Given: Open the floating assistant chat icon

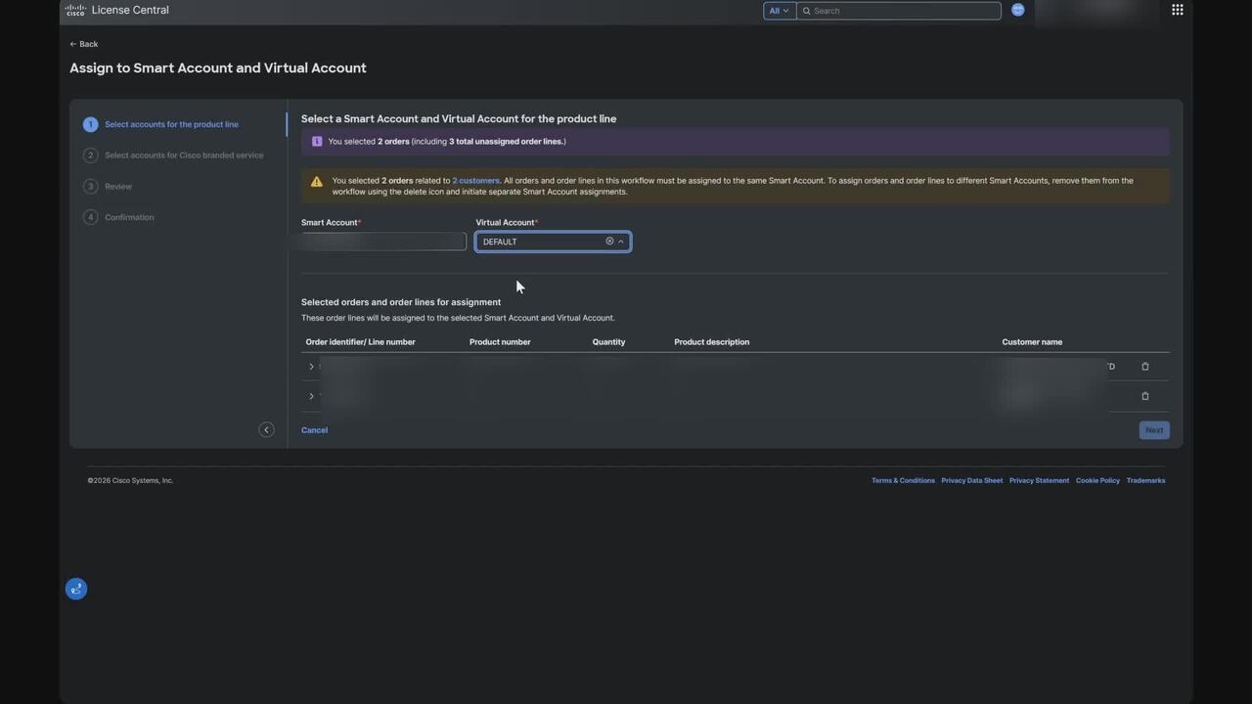Looking at the screenshot, I should [76, 589].
